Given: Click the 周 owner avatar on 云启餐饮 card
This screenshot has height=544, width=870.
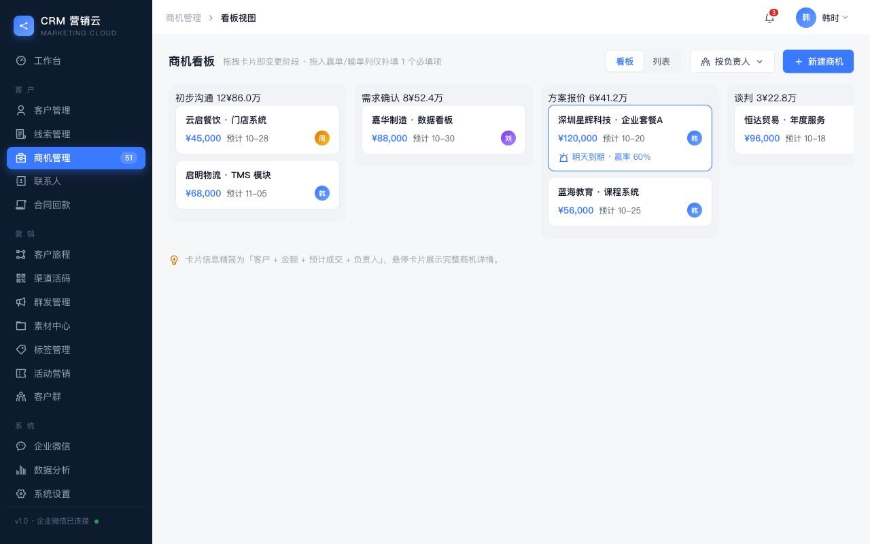Looking at the screenshot, I should [x=322, y=138].
